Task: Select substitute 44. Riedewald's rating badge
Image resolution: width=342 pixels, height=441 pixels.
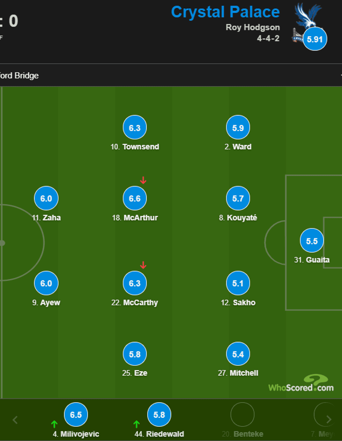Action: [159, 415]
